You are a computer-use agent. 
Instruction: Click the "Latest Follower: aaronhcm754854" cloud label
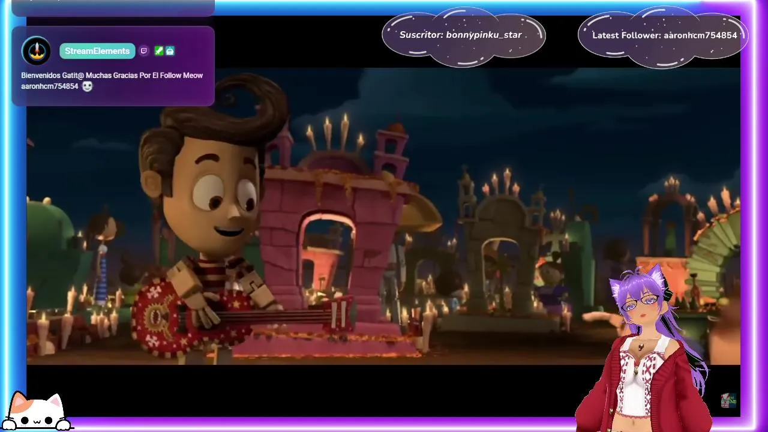pos(663,36)
